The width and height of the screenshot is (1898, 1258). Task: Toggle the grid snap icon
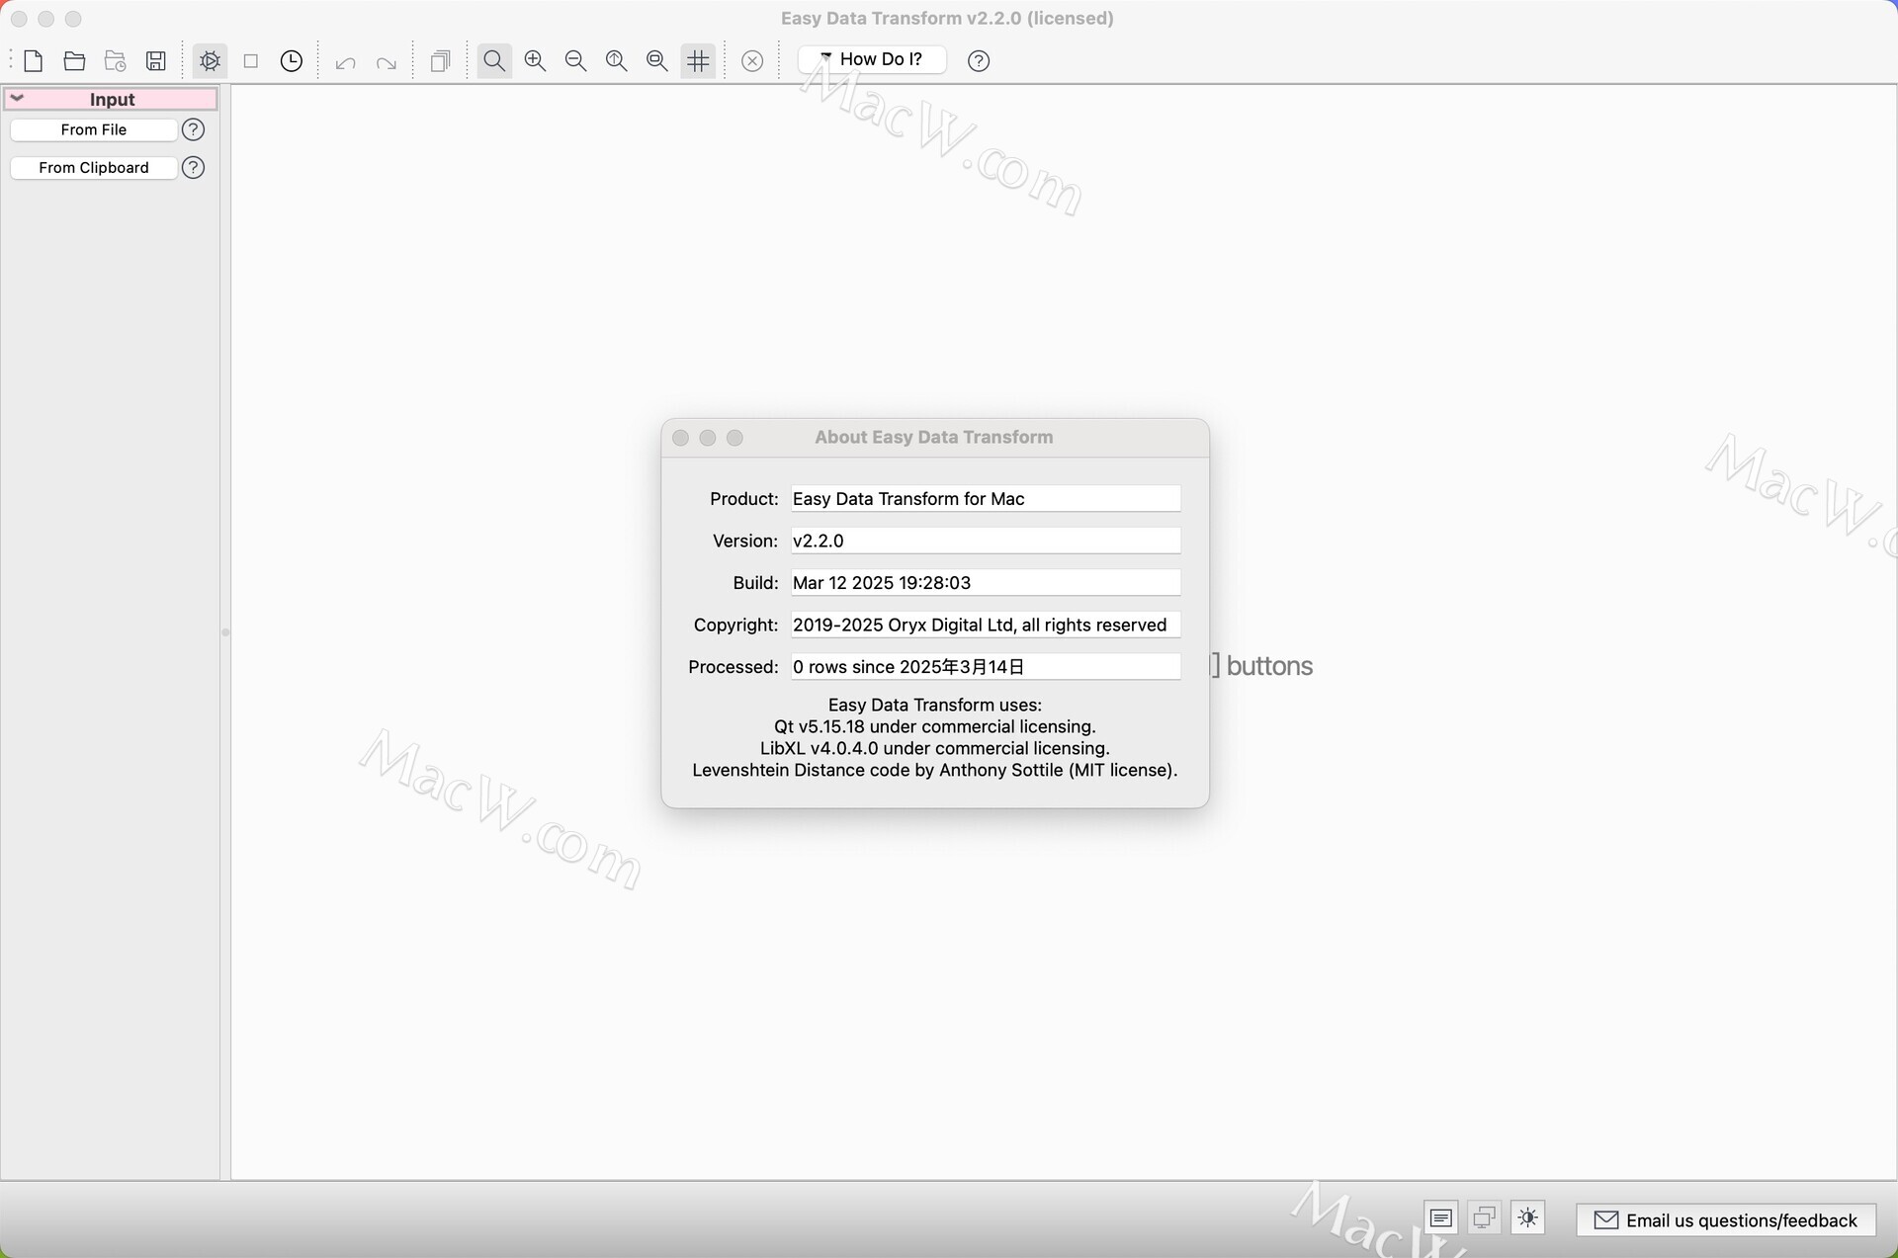[x=699, y=61]
